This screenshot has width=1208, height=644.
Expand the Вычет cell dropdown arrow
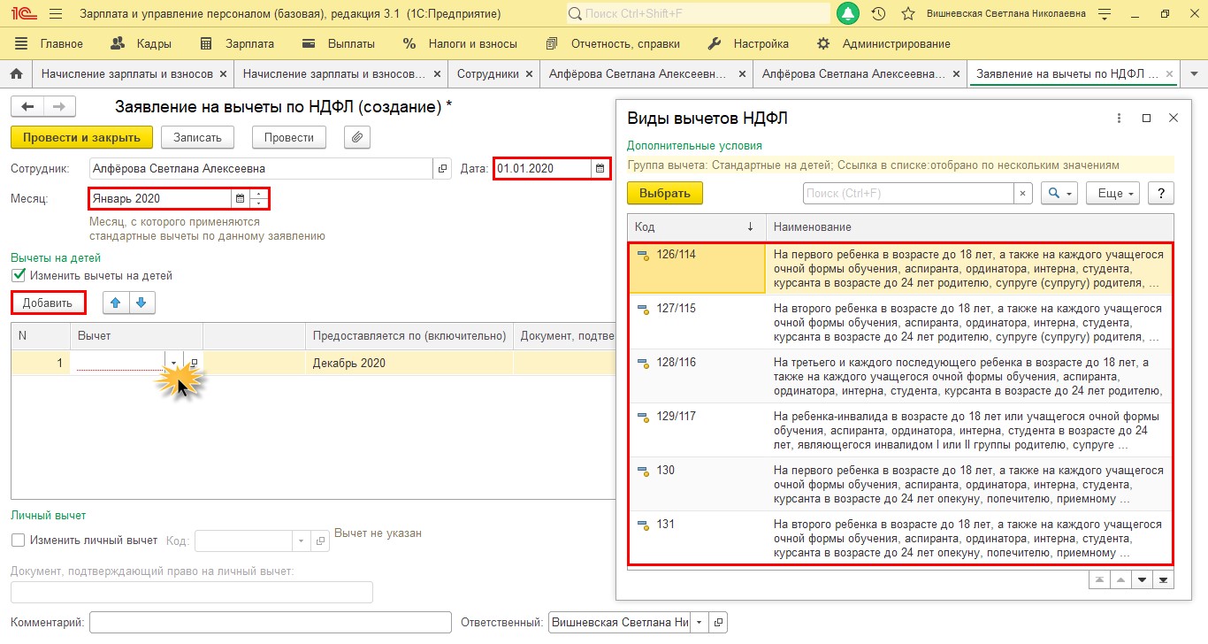[173, 363]
